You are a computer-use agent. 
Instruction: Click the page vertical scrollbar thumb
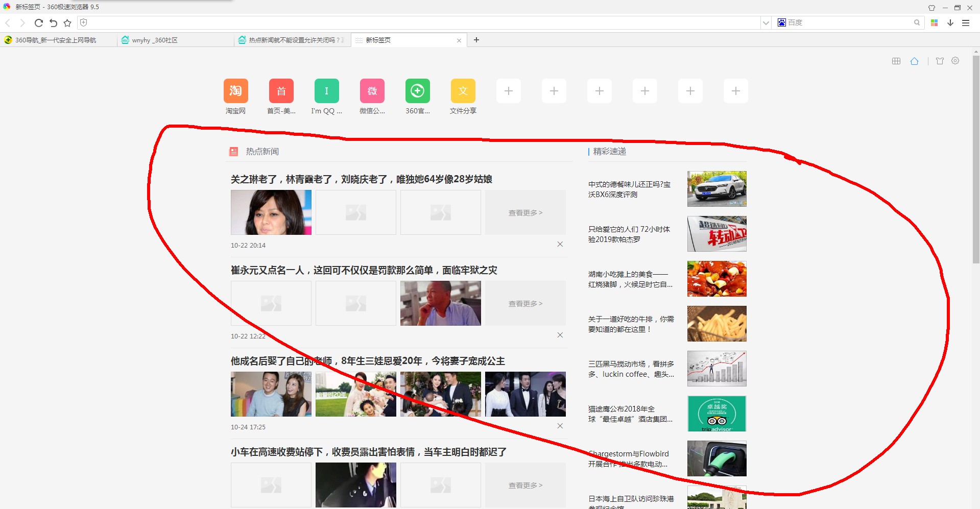(x=976, y=158)
